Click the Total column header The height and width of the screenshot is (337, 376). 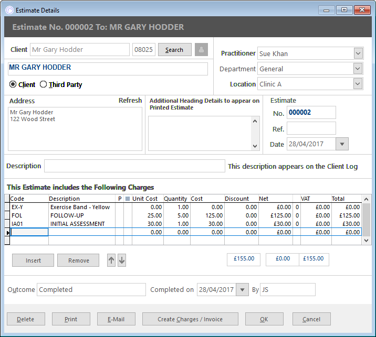point(346,199)
